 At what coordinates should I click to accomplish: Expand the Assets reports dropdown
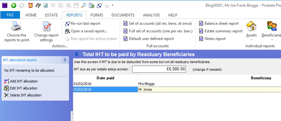pyautogui.click(x=251, y=40)
